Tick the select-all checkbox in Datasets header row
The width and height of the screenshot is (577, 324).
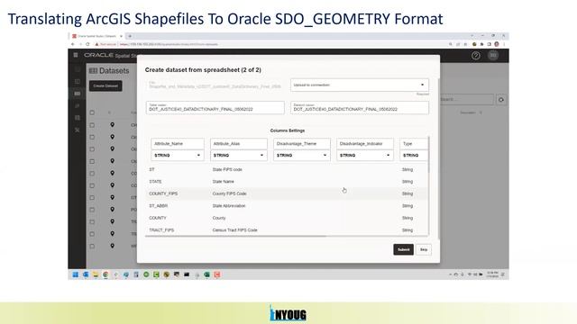click(92, 112)
